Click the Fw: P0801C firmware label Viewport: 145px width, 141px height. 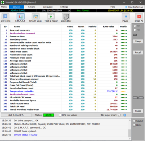click(x=83, y=10)
